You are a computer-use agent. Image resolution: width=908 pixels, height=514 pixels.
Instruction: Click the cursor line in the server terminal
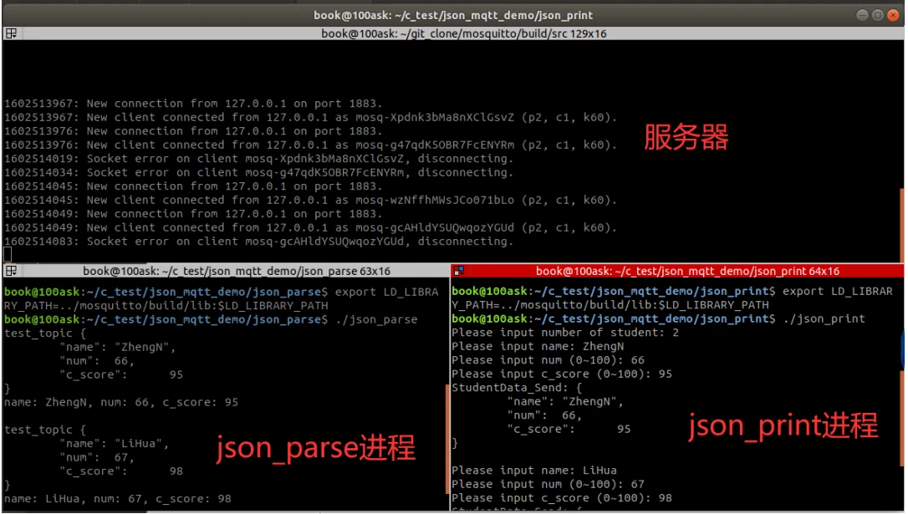click(8, 254)
